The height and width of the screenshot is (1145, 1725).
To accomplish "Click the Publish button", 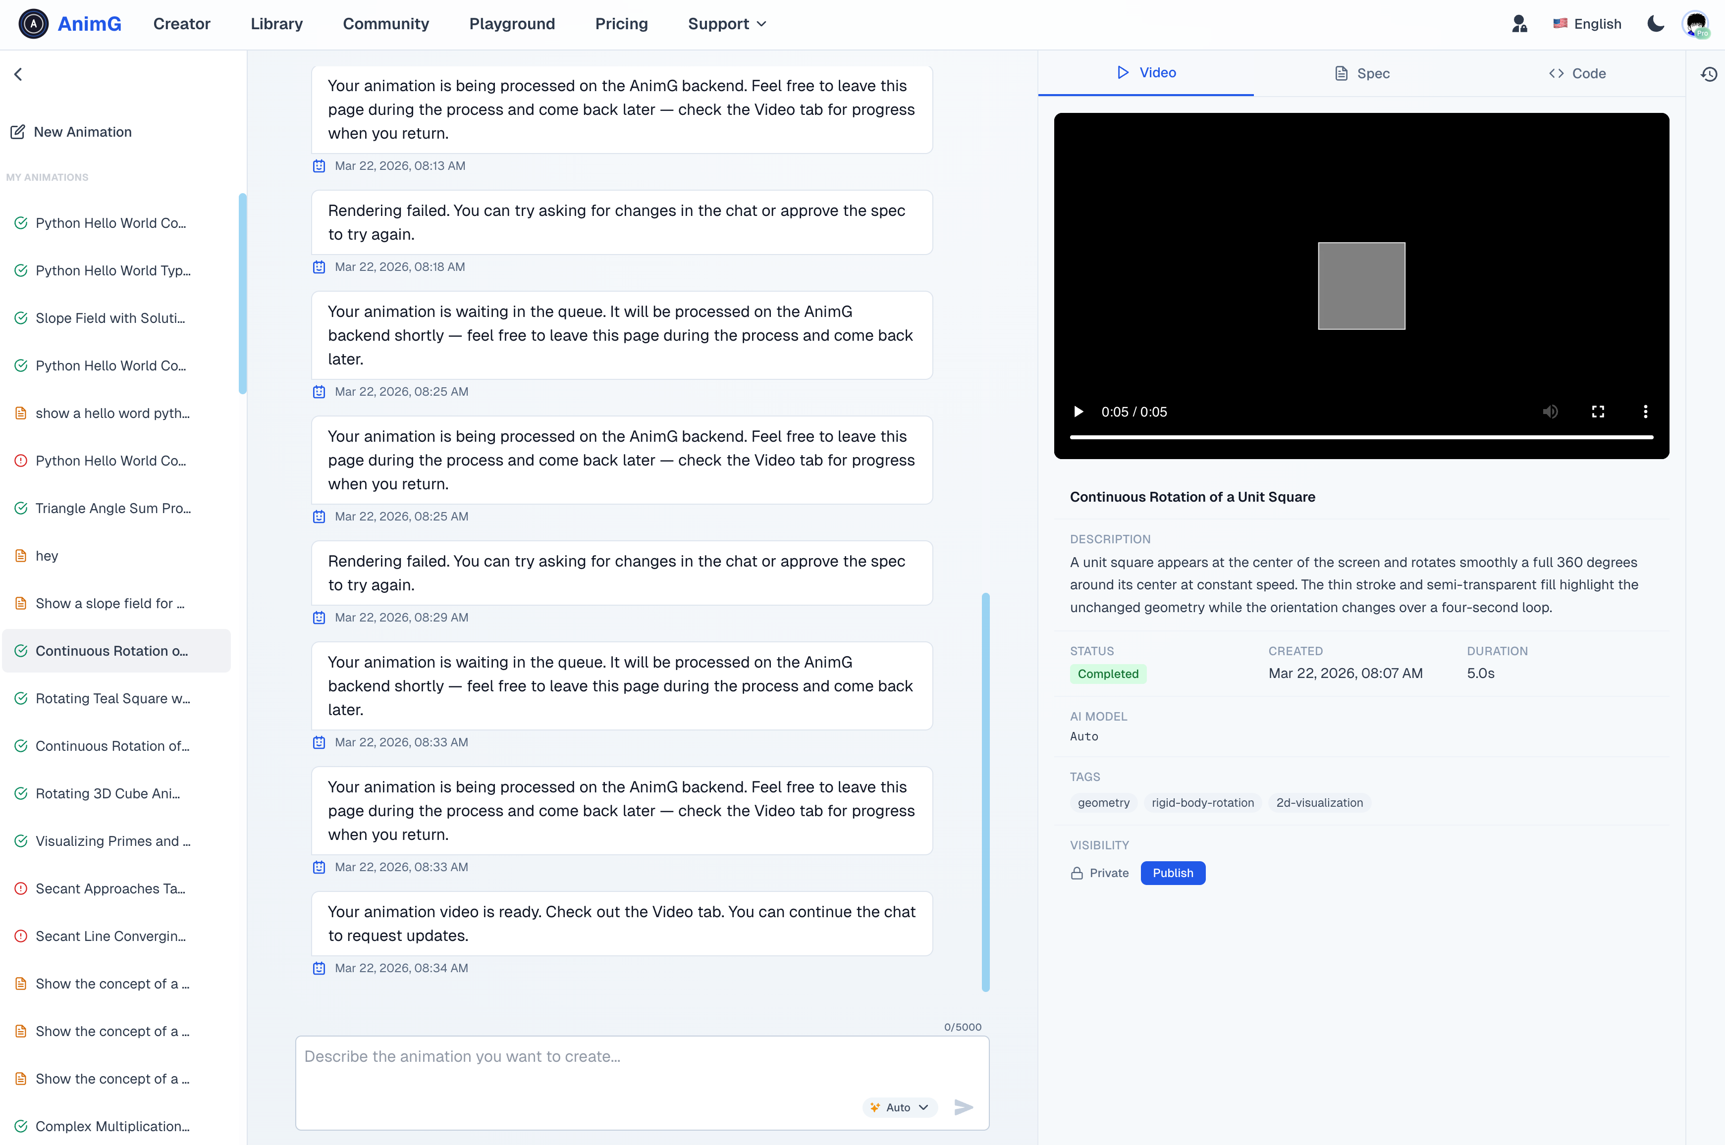I will tap(1172, 873).
